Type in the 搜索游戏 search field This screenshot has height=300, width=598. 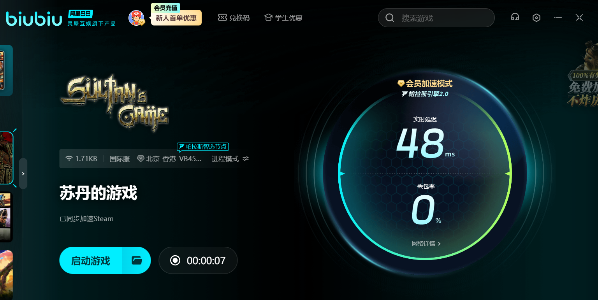444,18
